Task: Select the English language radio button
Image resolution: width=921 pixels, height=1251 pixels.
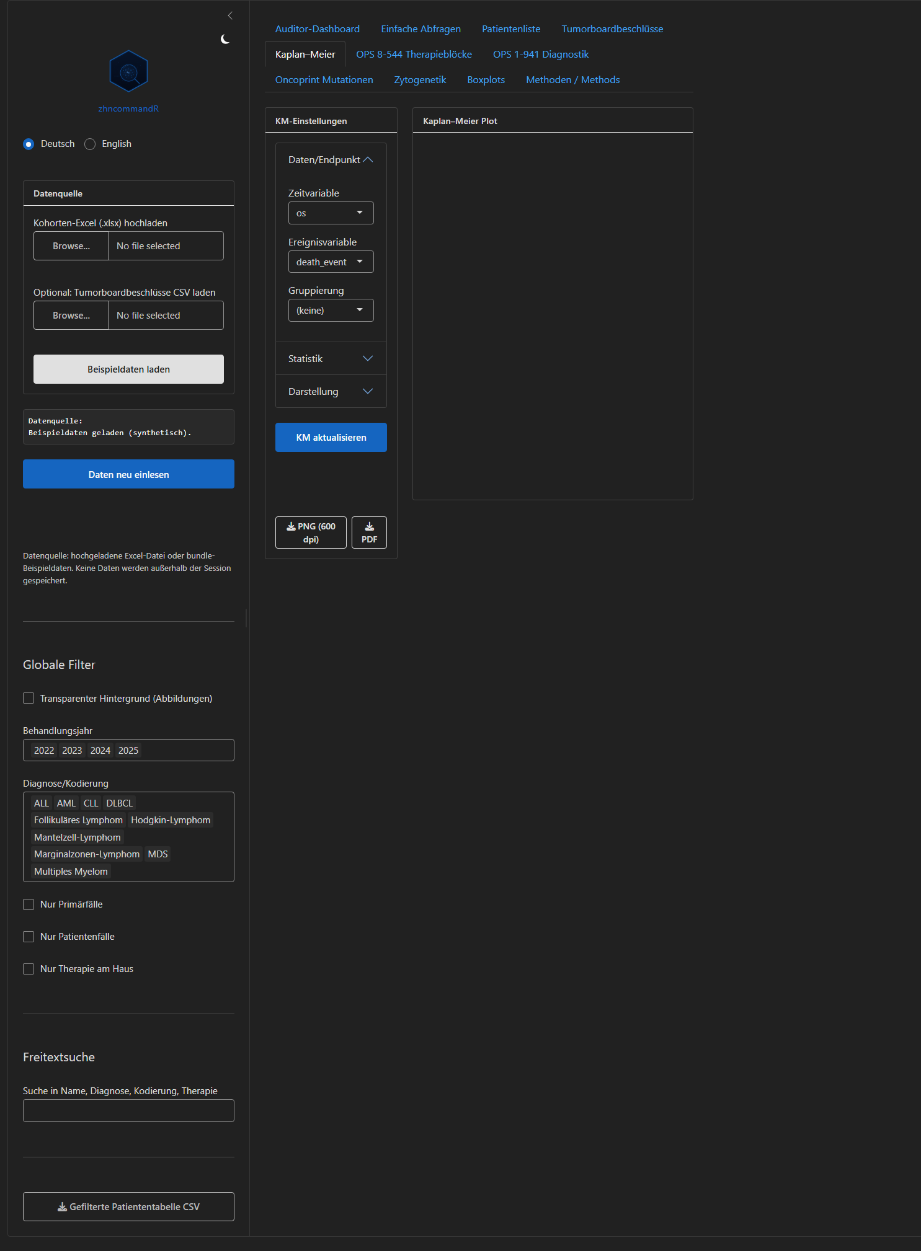Action: [90, 144]
